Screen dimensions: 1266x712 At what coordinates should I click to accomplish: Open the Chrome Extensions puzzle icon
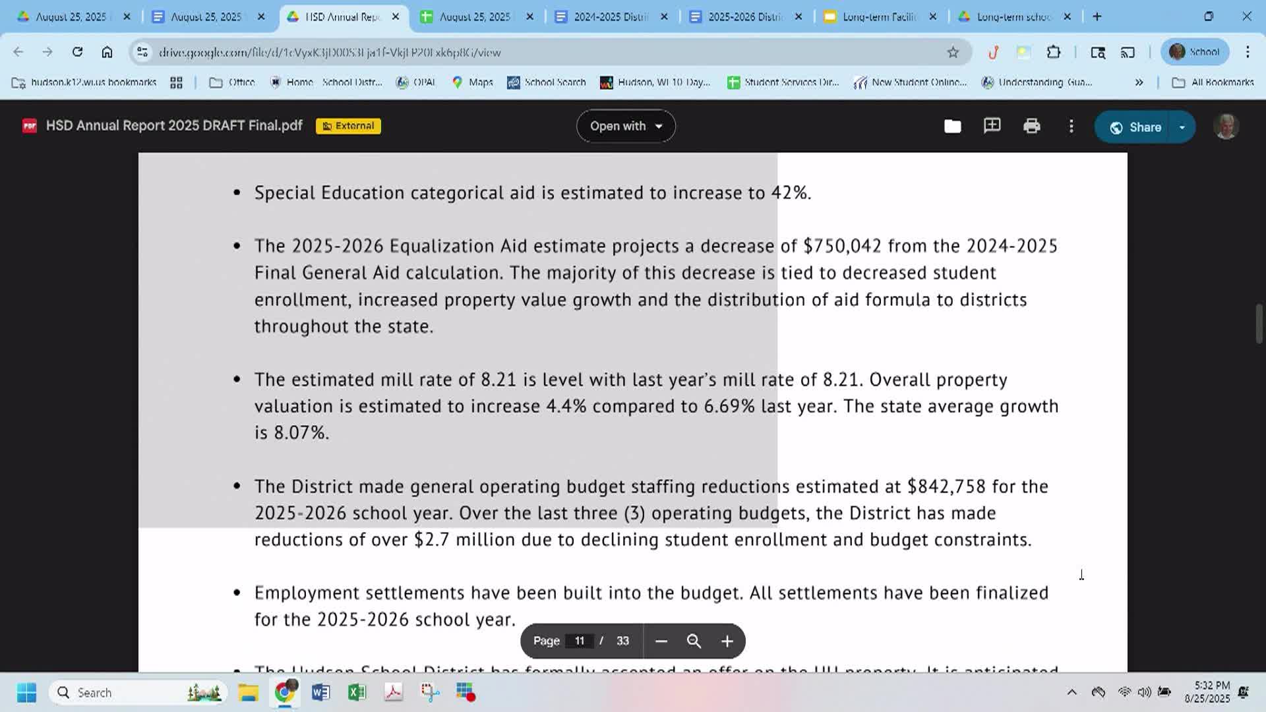[x=1053, y=52]
